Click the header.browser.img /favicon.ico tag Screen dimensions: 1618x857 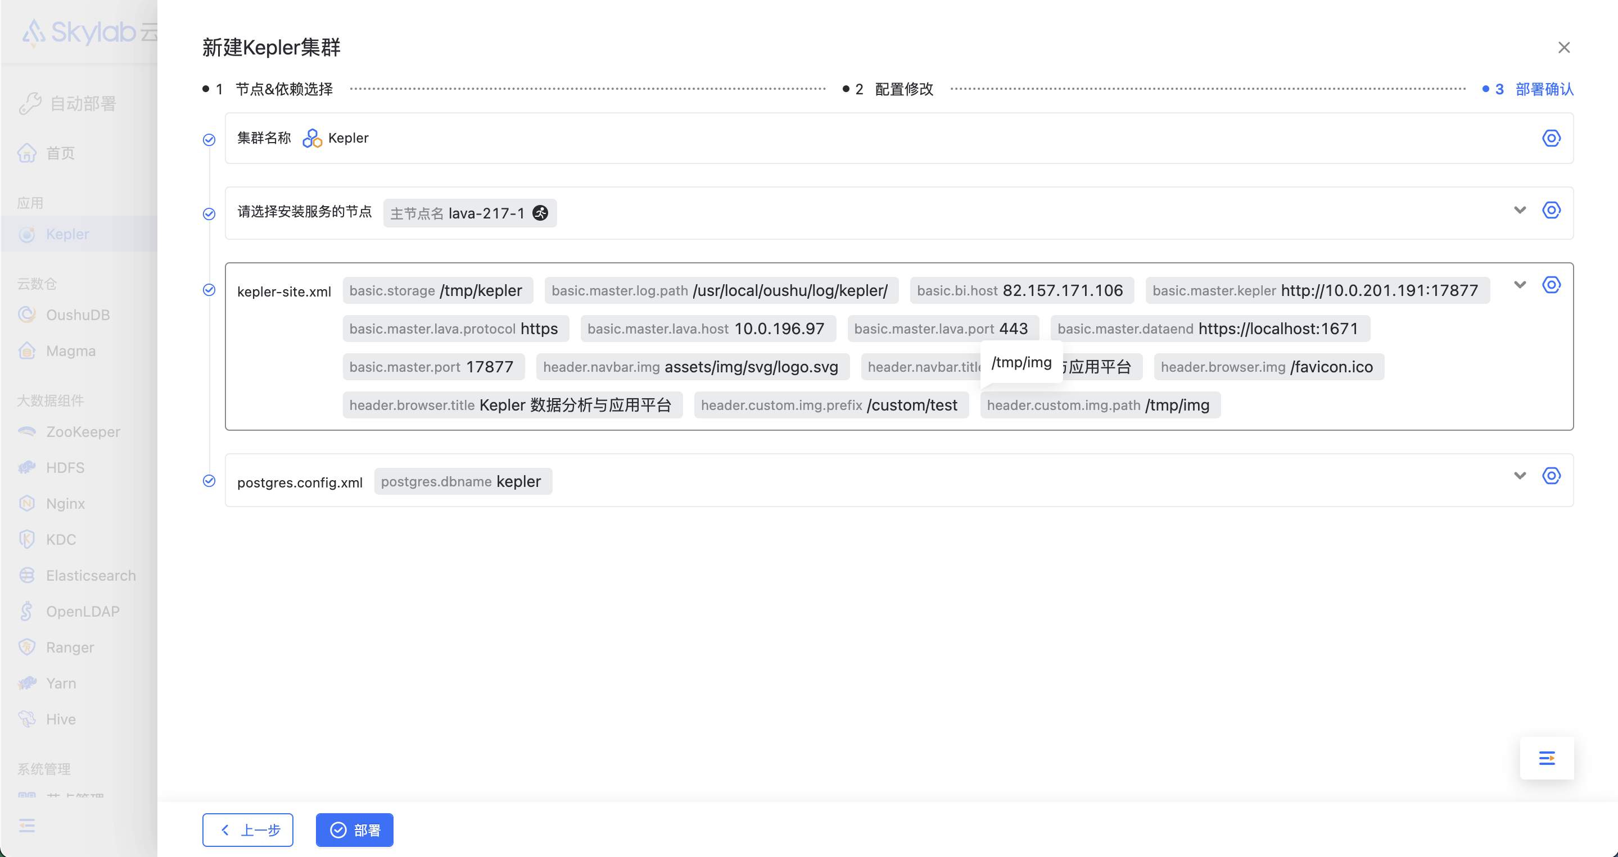point(1269,367)
